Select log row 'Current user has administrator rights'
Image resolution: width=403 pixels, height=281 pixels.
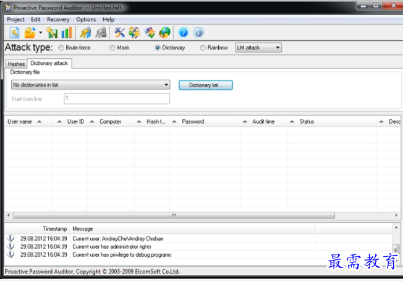(198, 246)
